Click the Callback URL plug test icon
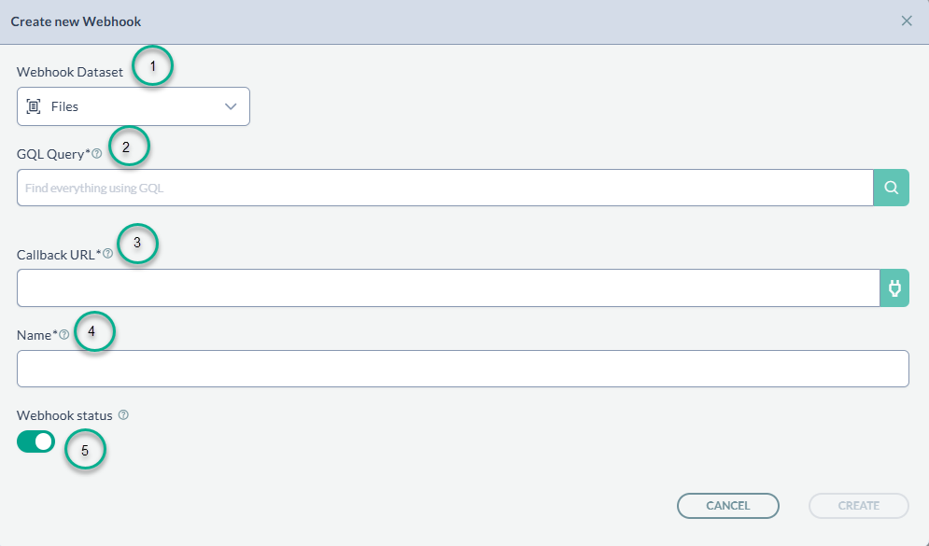 pos(894,287)
